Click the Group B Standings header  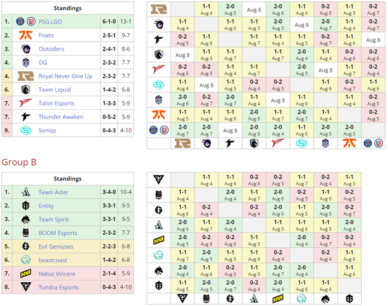point(68,179)
